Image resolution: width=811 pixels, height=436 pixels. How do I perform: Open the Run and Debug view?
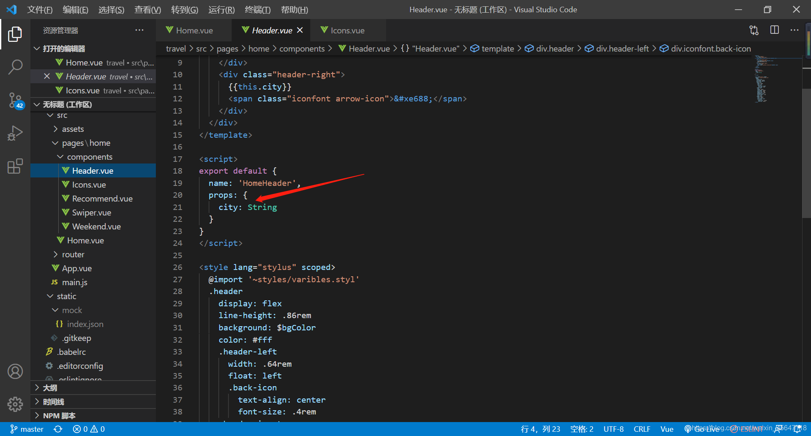(x=15, y=133)
